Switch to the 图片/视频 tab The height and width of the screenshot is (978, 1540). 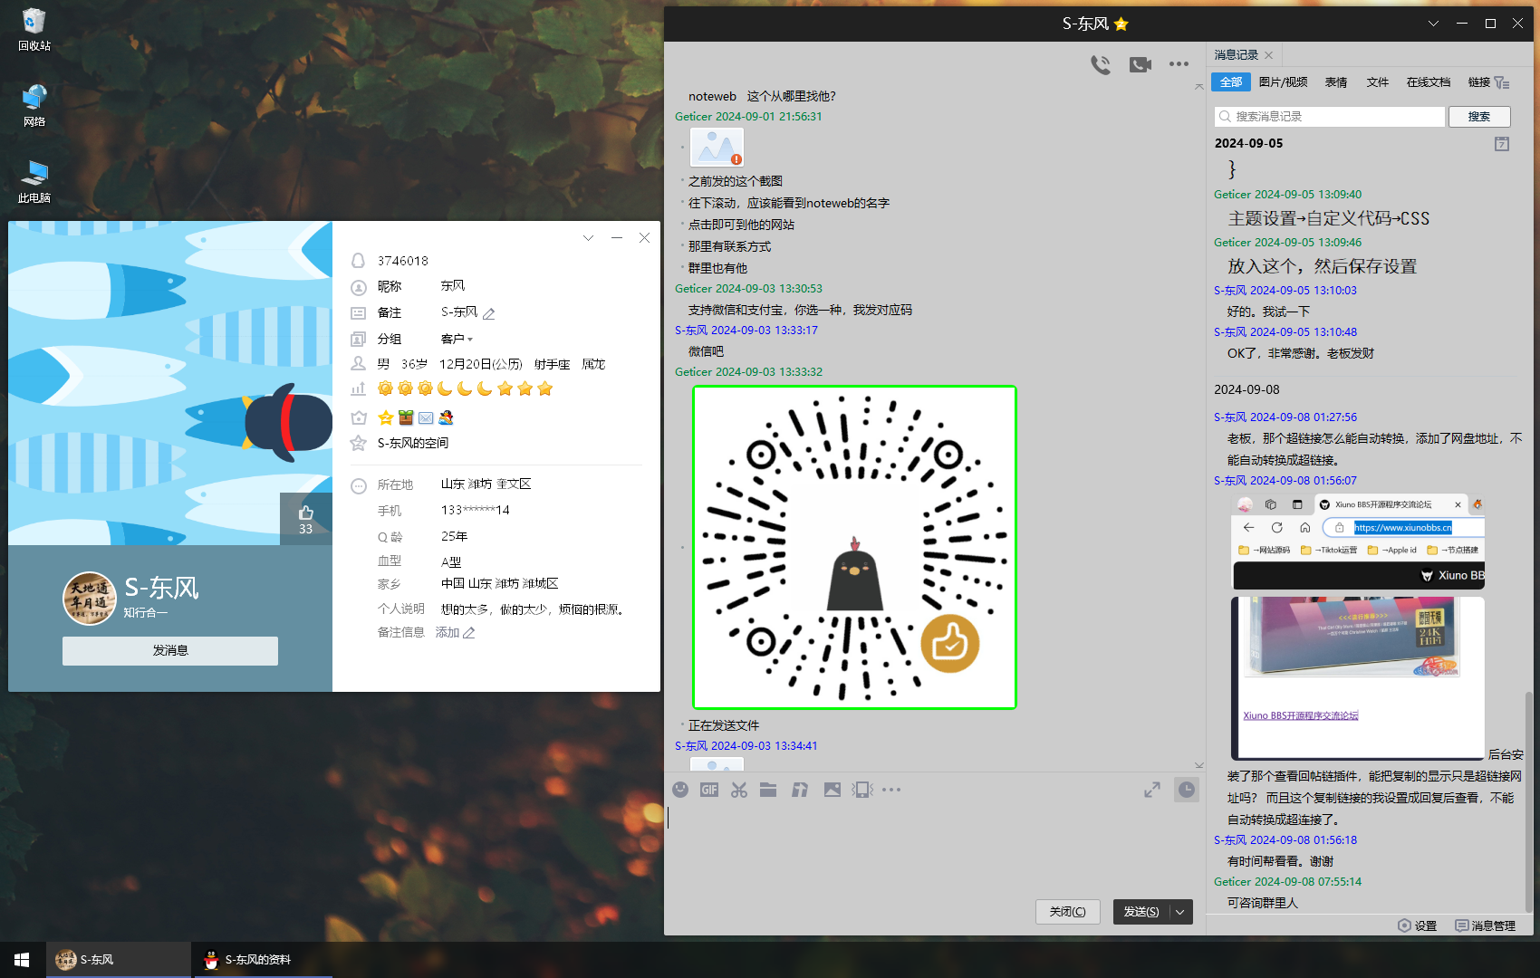point(1283,82)
